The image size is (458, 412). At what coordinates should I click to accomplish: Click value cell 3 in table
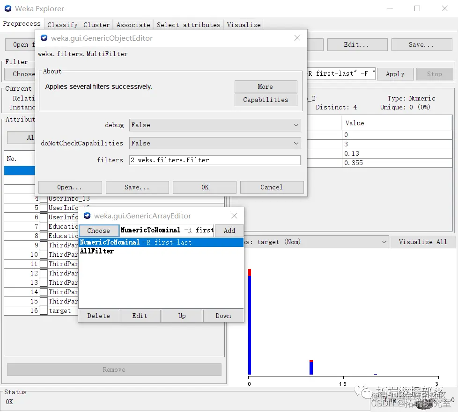[x=397, y=144]
